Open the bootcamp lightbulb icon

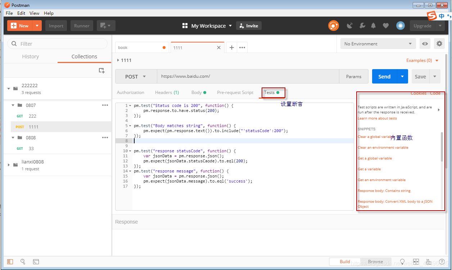point(402,262)
